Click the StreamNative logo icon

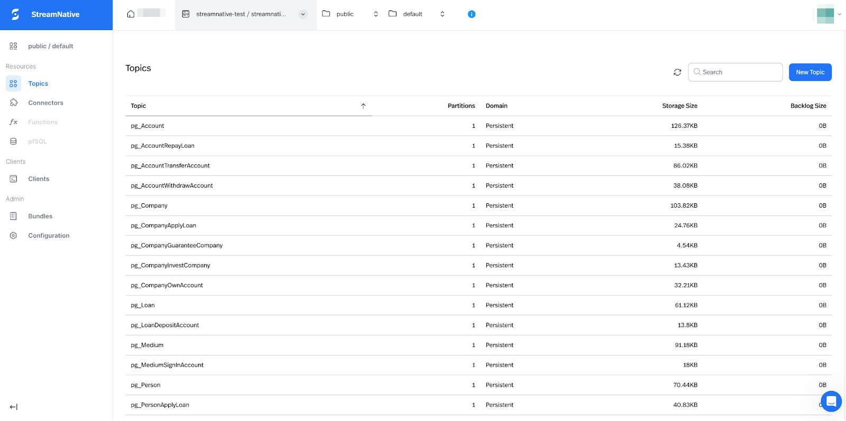pos(15,14)
